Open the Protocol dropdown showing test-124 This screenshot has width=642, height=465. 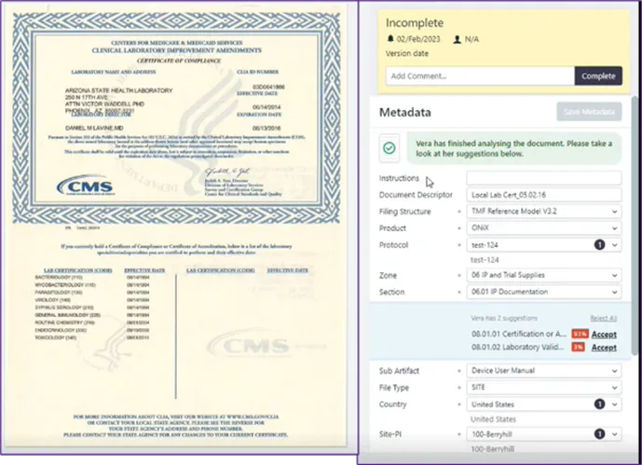point(544,245)
